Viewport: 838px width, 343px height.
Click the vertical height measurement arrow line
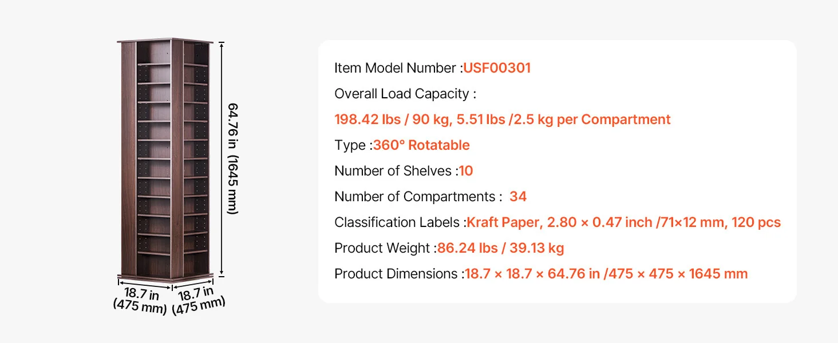pyautogui.click(x=221, y=158)
